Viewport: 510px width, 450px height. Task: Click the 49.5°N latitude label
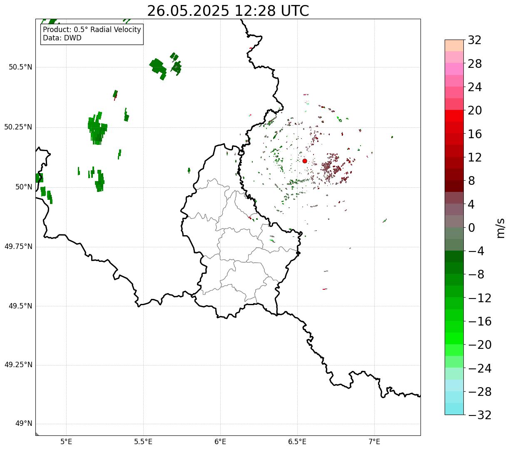tap(20, 306)
